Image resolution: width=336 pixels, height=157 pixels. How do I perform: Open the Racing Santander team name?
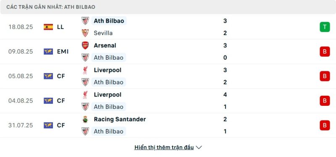[x=120, y=119]
